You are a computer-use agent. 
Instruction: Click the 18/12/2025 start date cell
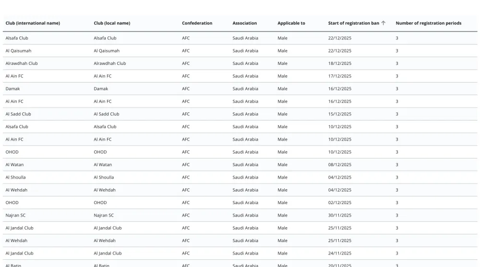click(x=339, y=63)
